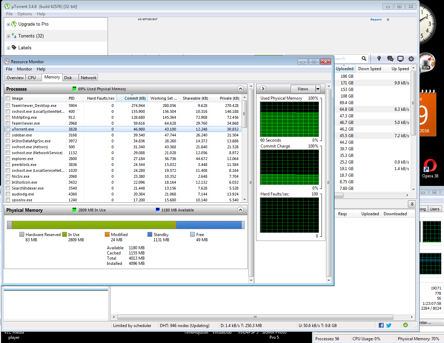The width and height of the screenshot is (444, 343).
Task: Click the Facebook icon in uTorrent status bar
Action: tap(381, 325)
